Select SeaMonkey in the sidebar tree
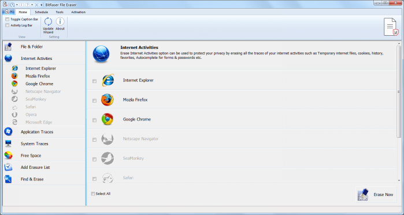Image resolution: width=404 pixels, height=215 pixels. [x=36, y=99]
